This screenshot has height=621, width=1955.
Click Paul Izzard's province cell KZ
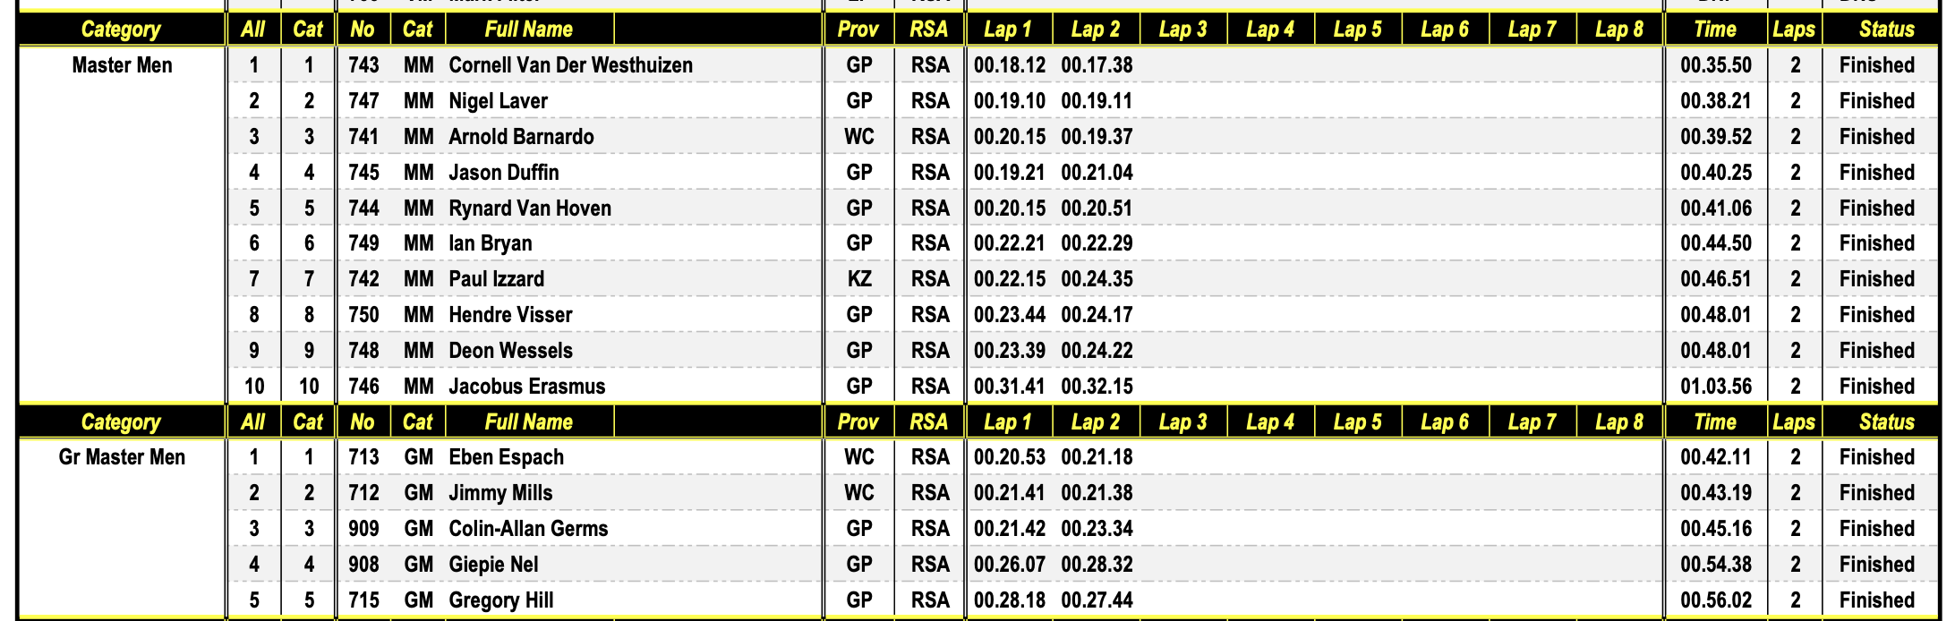tap(858, 279)
